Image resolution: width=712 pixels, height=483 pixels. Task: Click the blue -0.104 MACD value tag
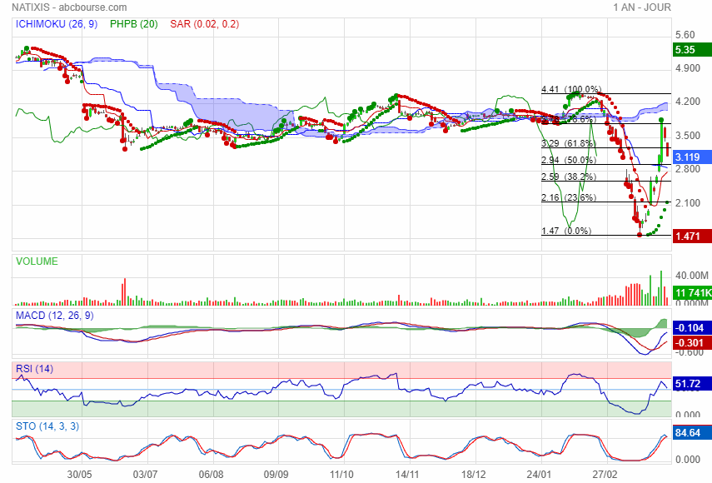pyautogui.click(x=692, y=328)
